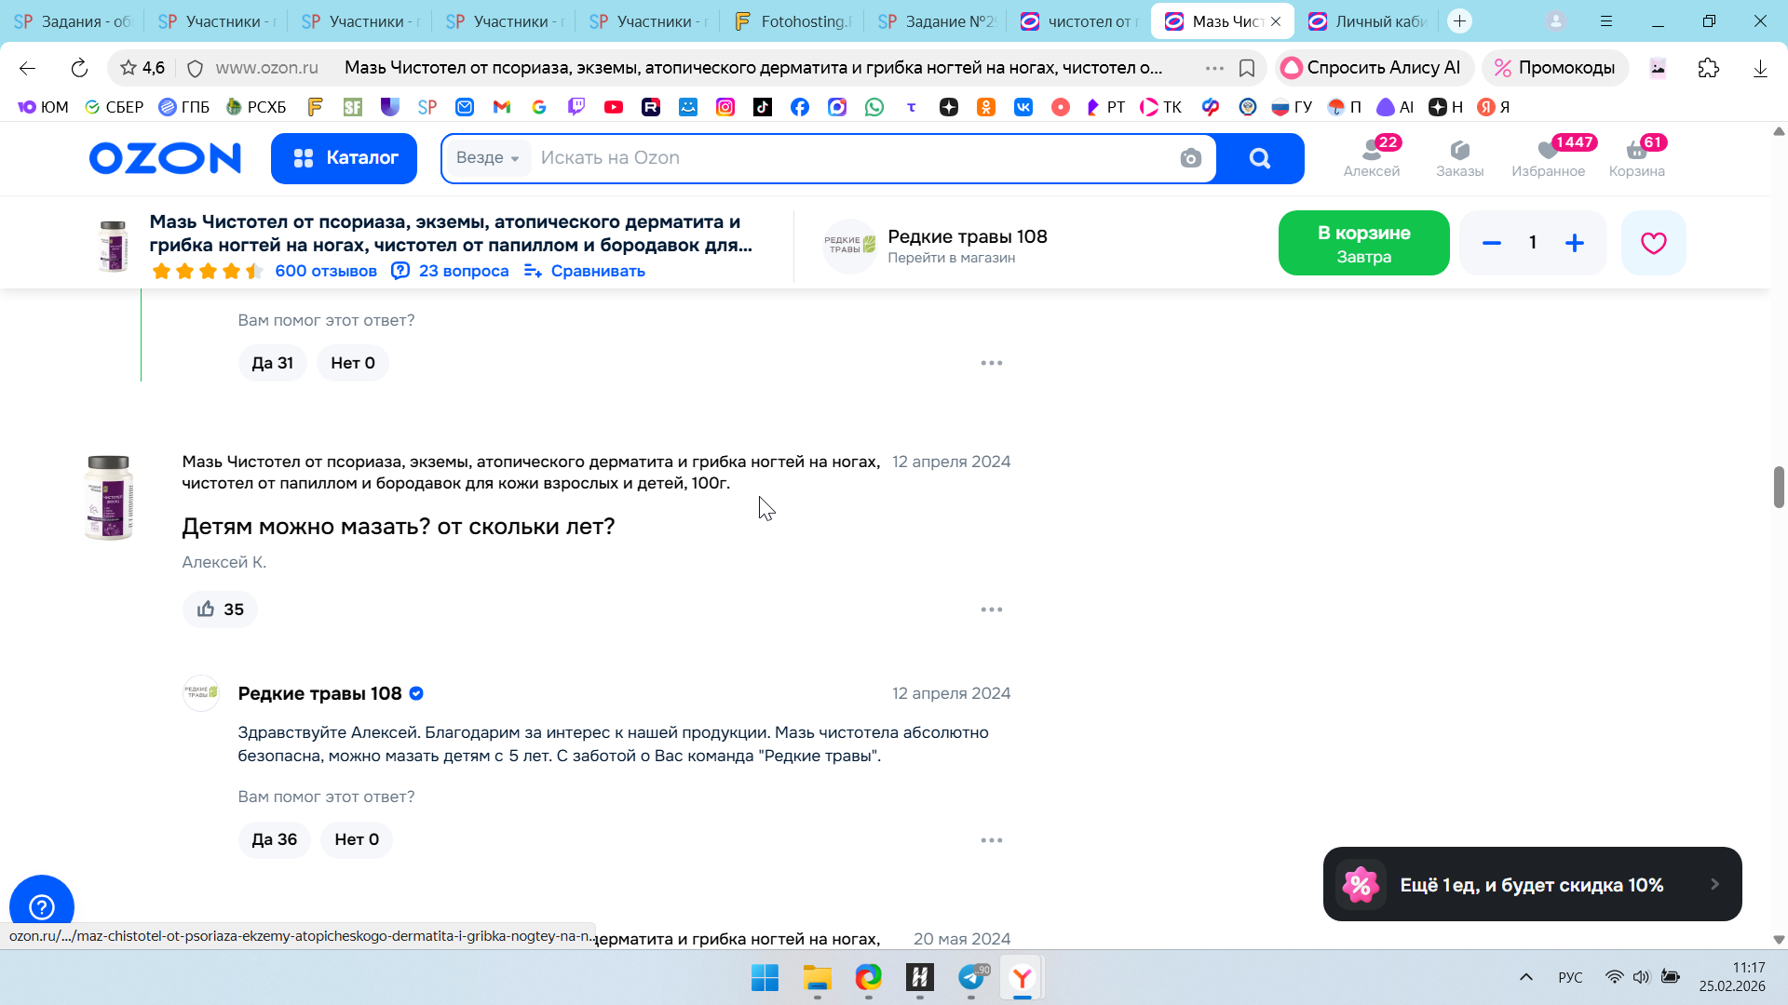This screenshot has height=1005, width=1788.
Task: Increase quantity with the plus stepper
Action: [1574, 243]
